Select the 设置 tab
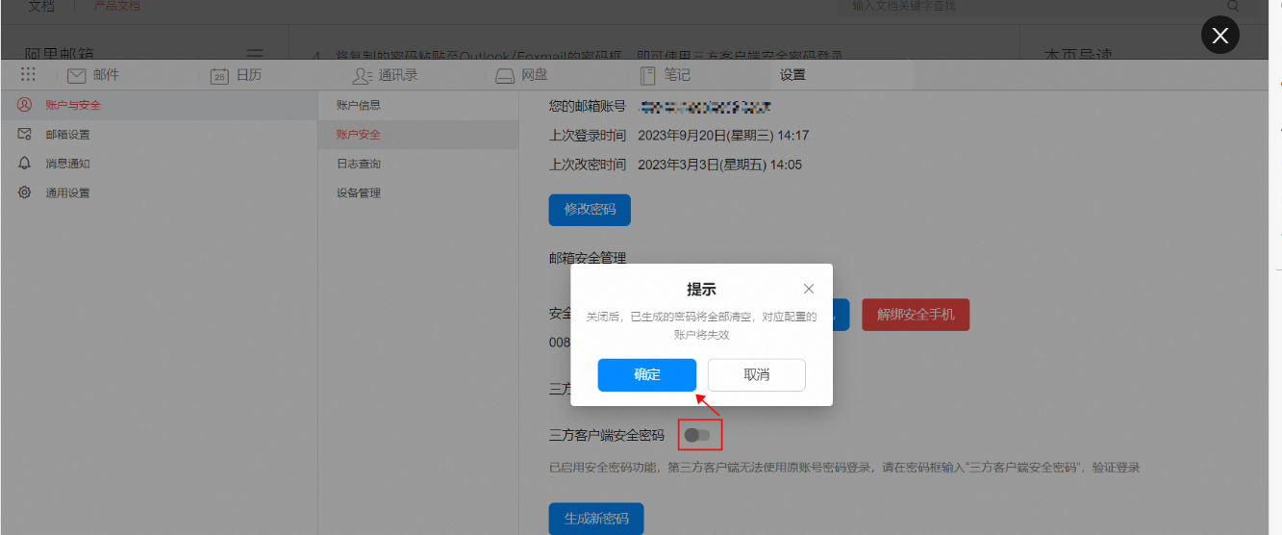The width and height of the screenshot is (1282, 535). point(792,75)
